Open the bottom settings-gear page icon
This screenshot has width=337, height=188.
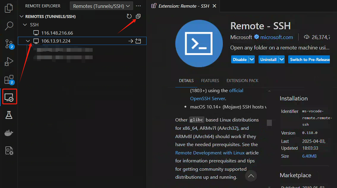pyautogui.click(x=9, y=151)
